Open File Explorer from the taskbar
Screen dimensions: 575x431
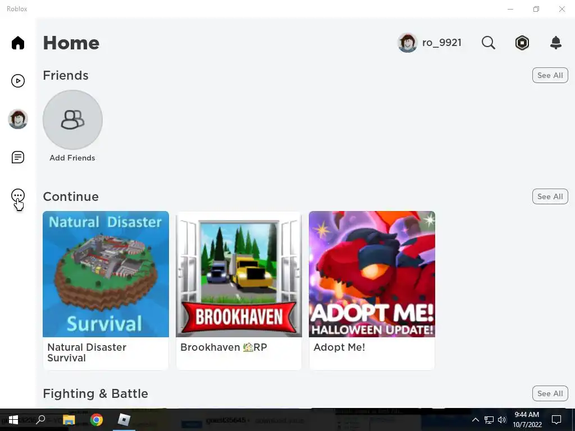(69, 420)
